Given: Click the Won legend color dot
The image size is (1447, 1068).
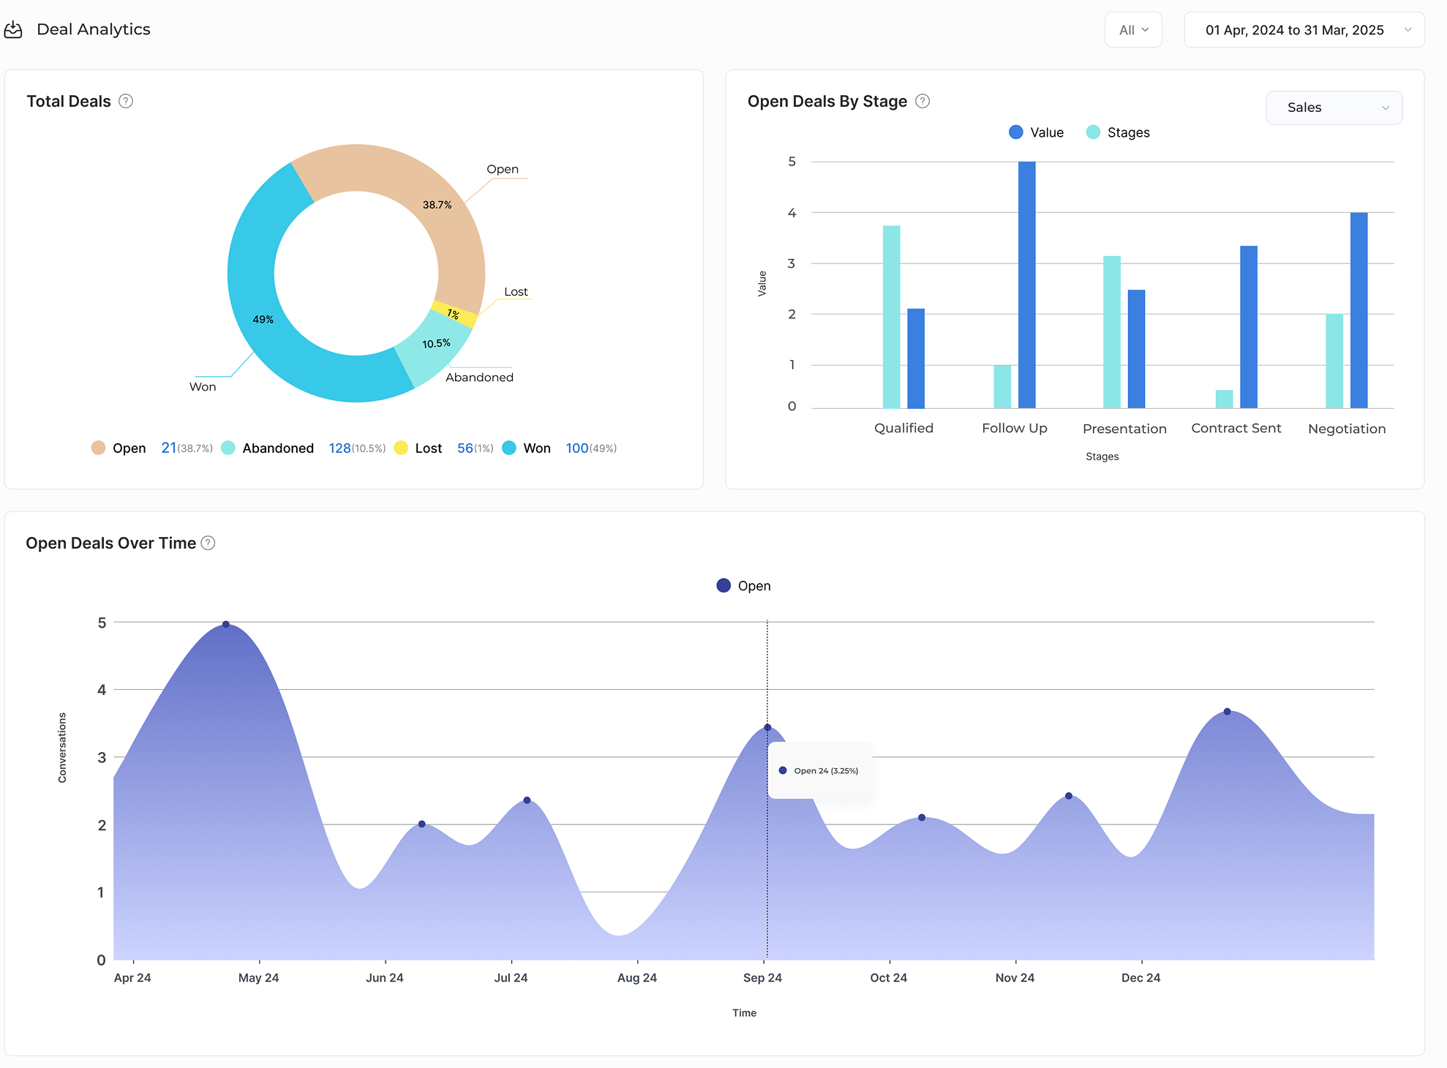Looking at the screenshot, I should tap(508, 448).
